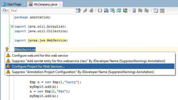
Task: Click the lightbulb quick-fix gutter icon
Action: click(7, 49)
